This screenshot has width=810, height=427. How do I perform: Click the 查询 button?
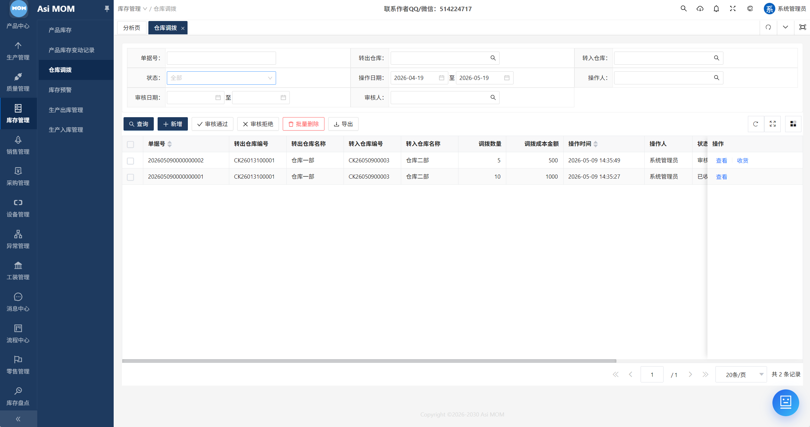(139, 124)
